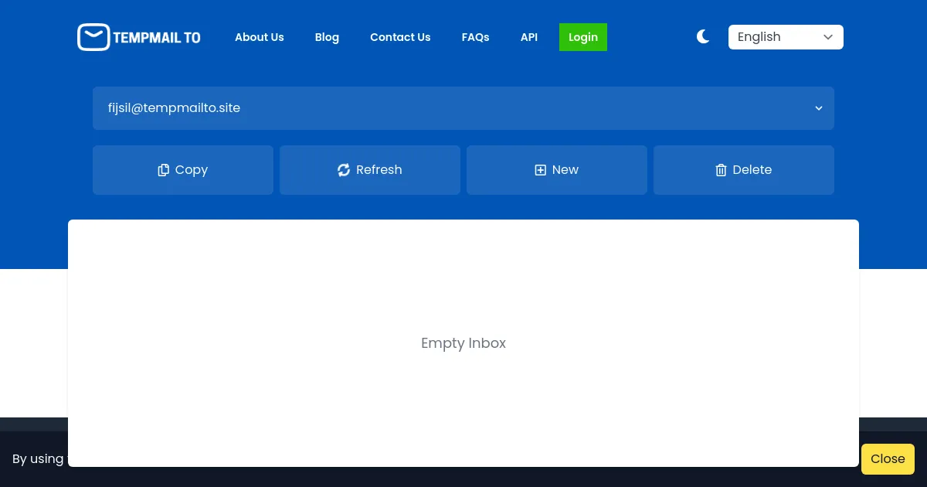Expand the email address selector chevron

[x=818, y=108]
